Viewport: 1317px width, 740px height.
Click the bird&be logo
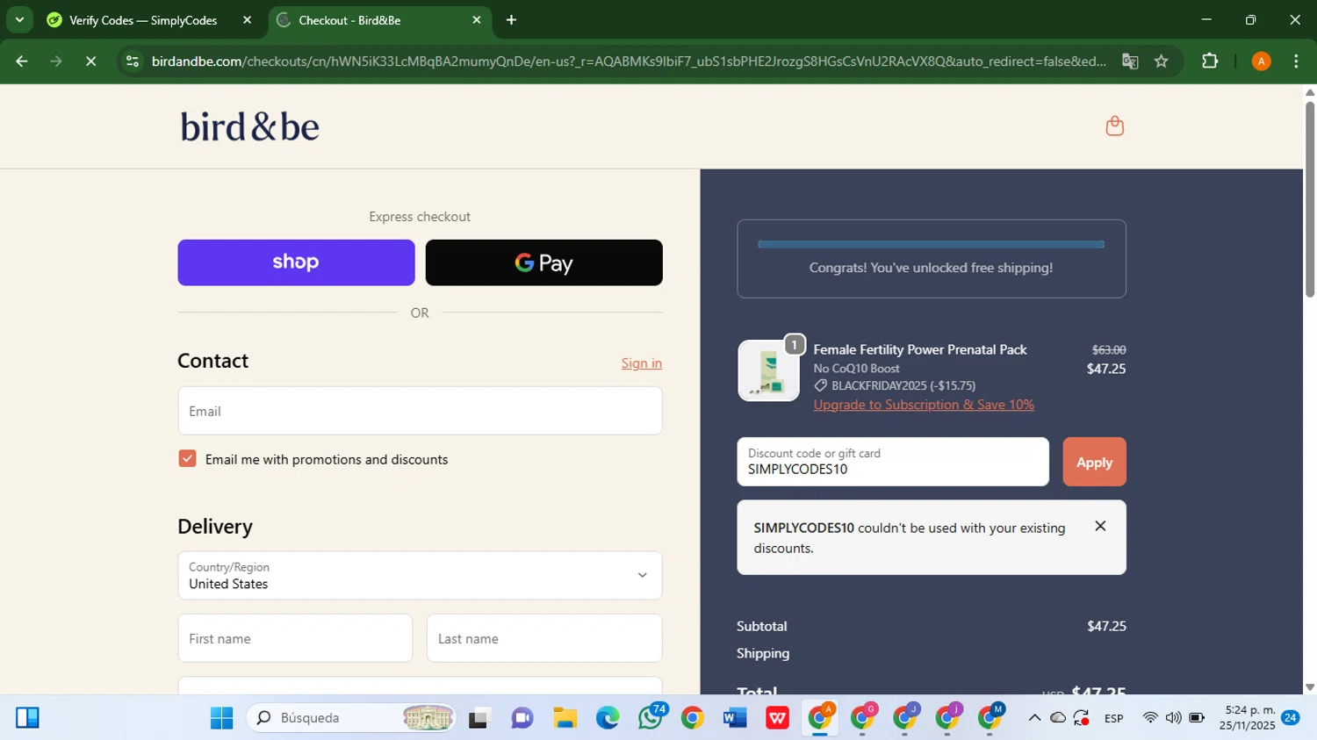click(x=250, y=126)
